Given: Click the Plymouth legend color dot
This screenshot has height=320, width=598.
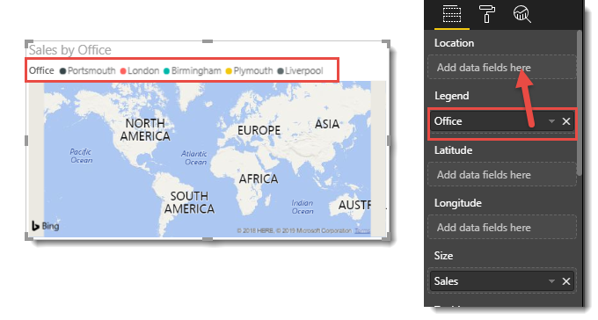Looking at the screenshot, I should [229, 71].
